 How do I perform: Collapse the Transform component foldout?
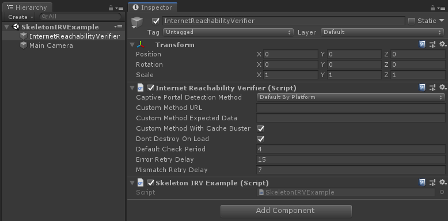[x=132, y=45]
